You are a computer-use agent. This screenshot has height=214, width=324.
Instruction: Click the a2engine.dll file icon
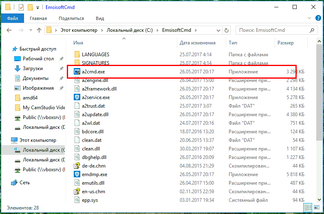[x=77, y=80]
